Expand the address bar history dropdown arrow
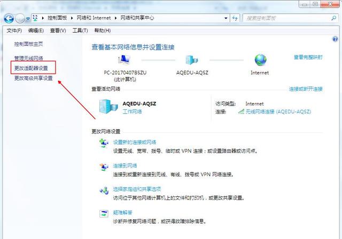Image resolution: width=342 pixels, height=239 pixels. (226, 18)
